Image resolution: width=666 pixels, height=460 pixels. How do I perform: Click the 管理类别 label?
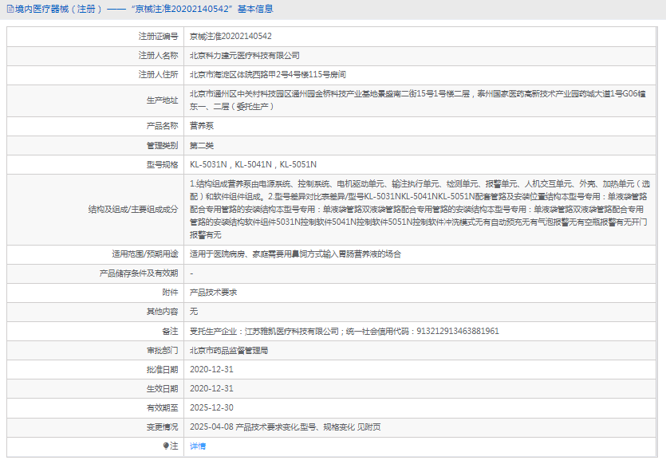[x=162, y=146]
